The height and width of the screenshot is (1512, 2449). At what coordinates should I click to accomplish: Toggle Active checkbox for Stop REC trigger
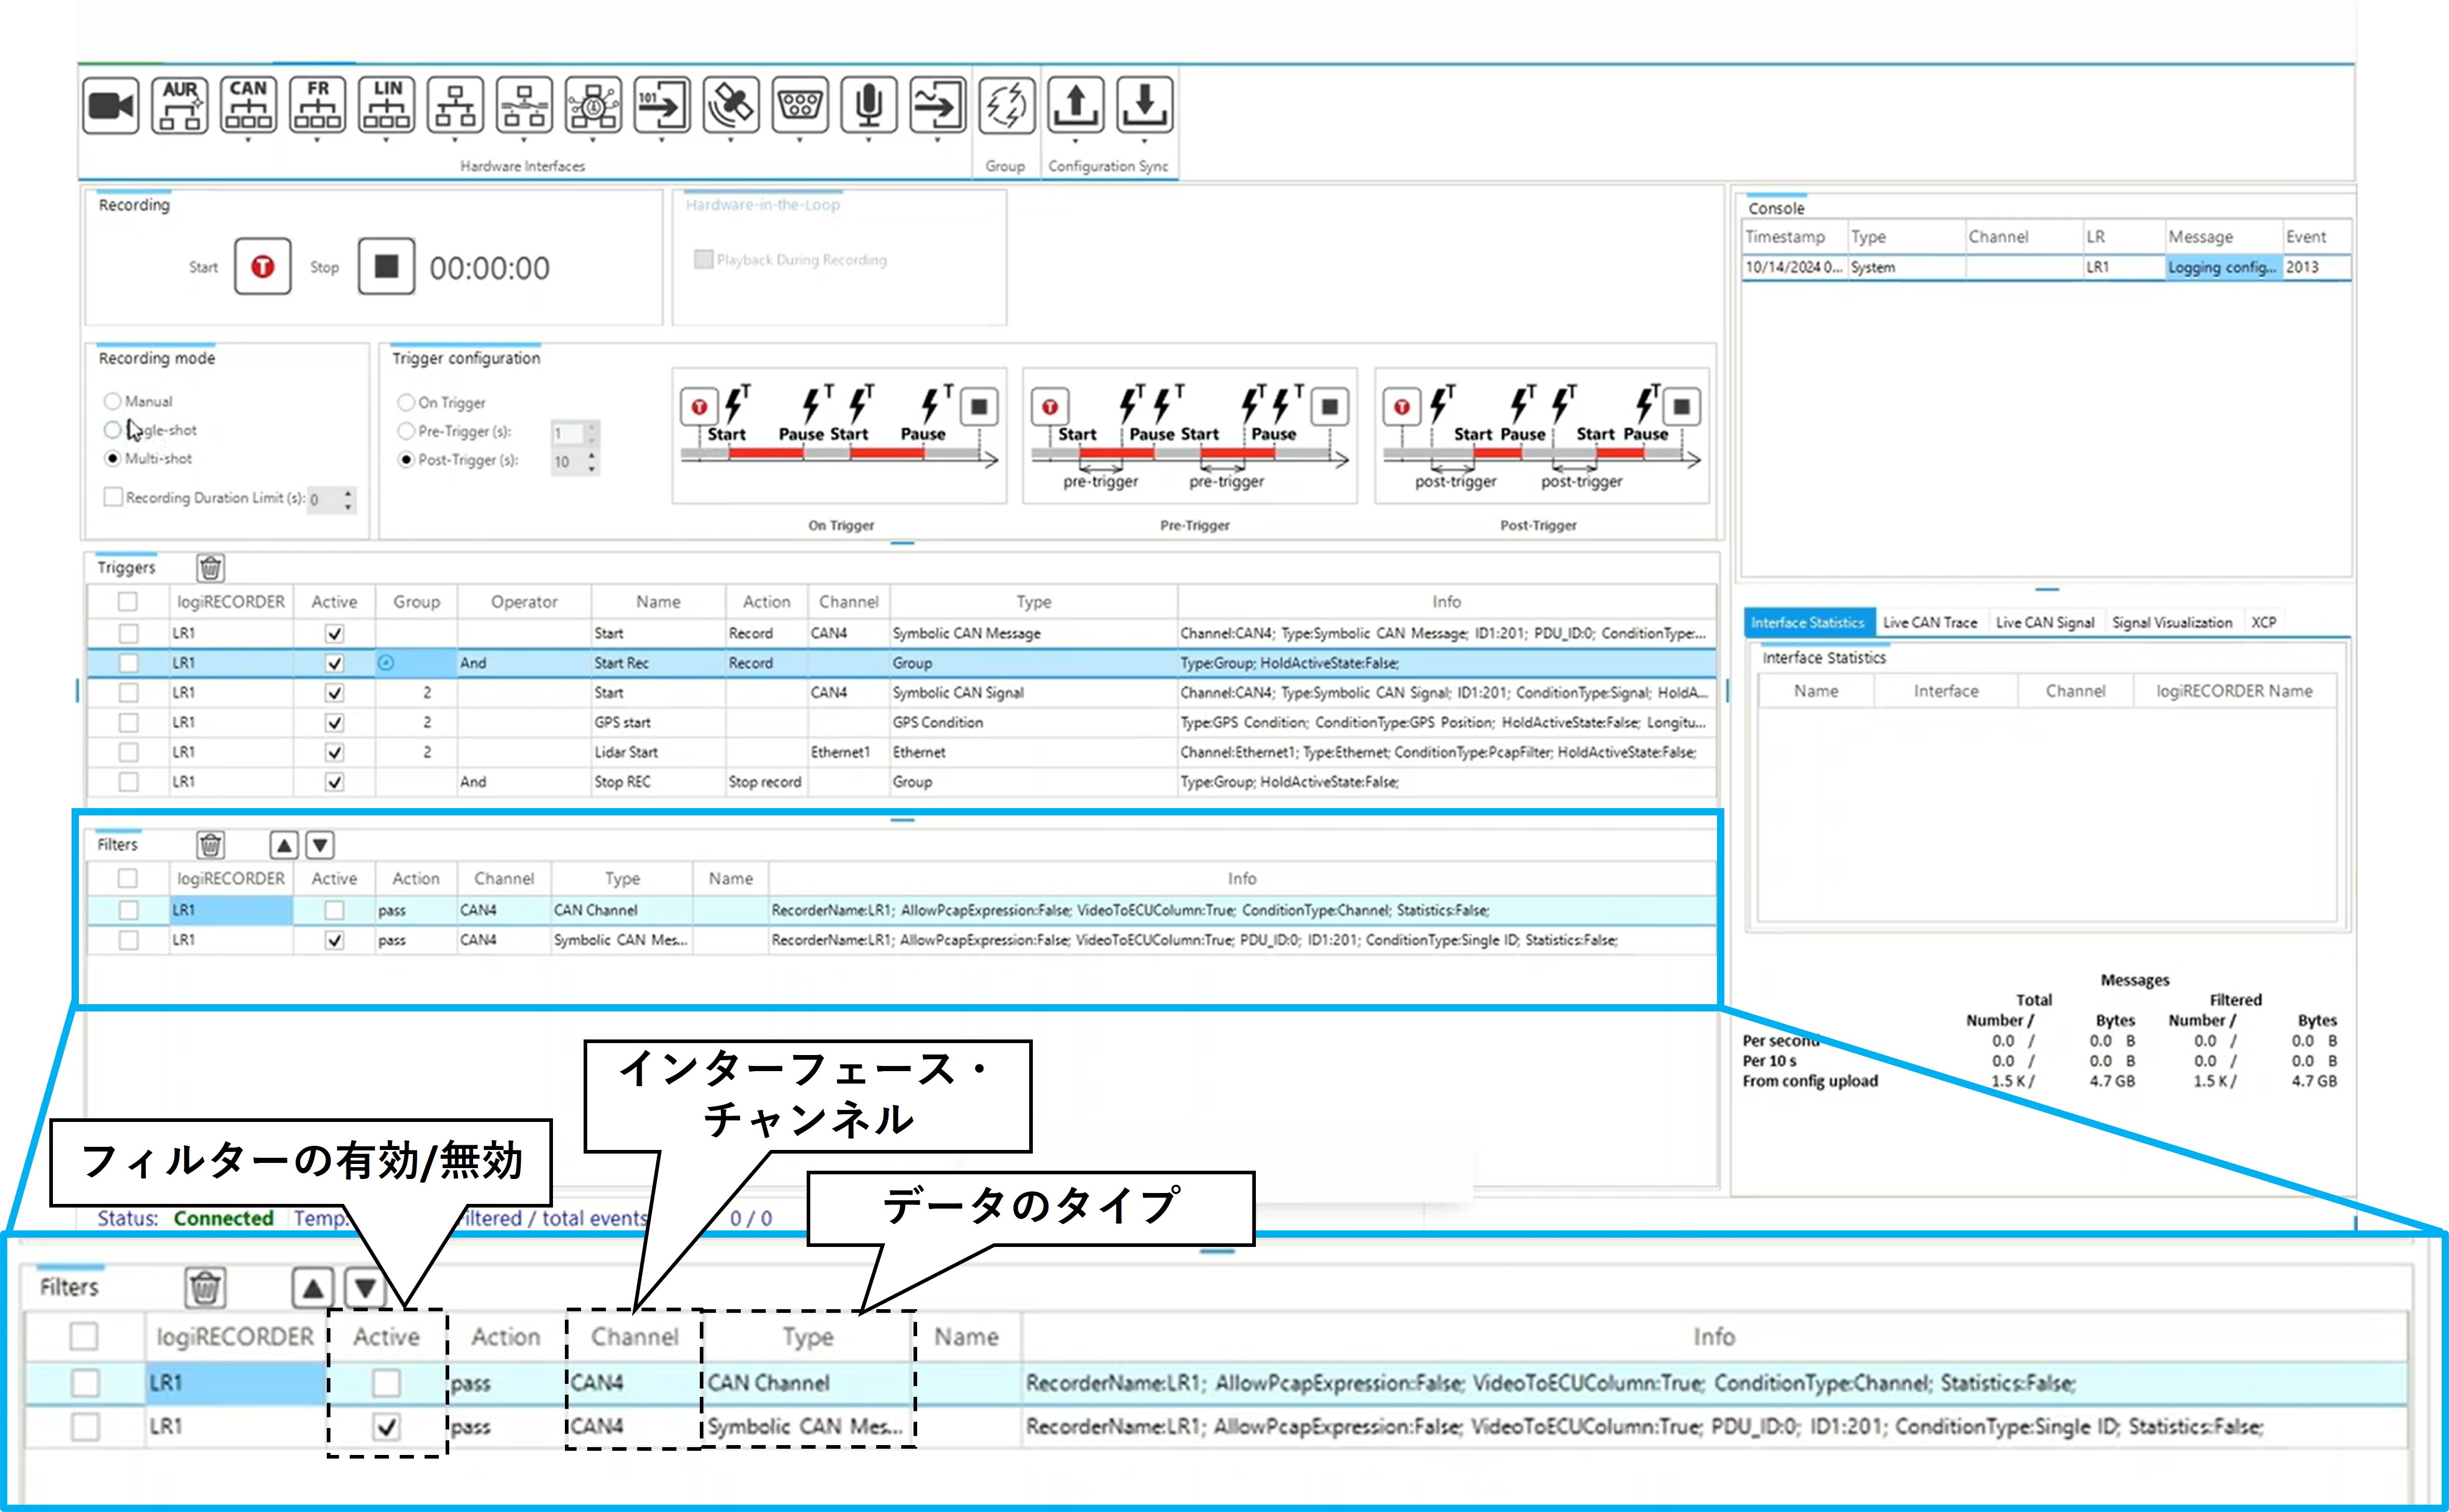(335, 782)
